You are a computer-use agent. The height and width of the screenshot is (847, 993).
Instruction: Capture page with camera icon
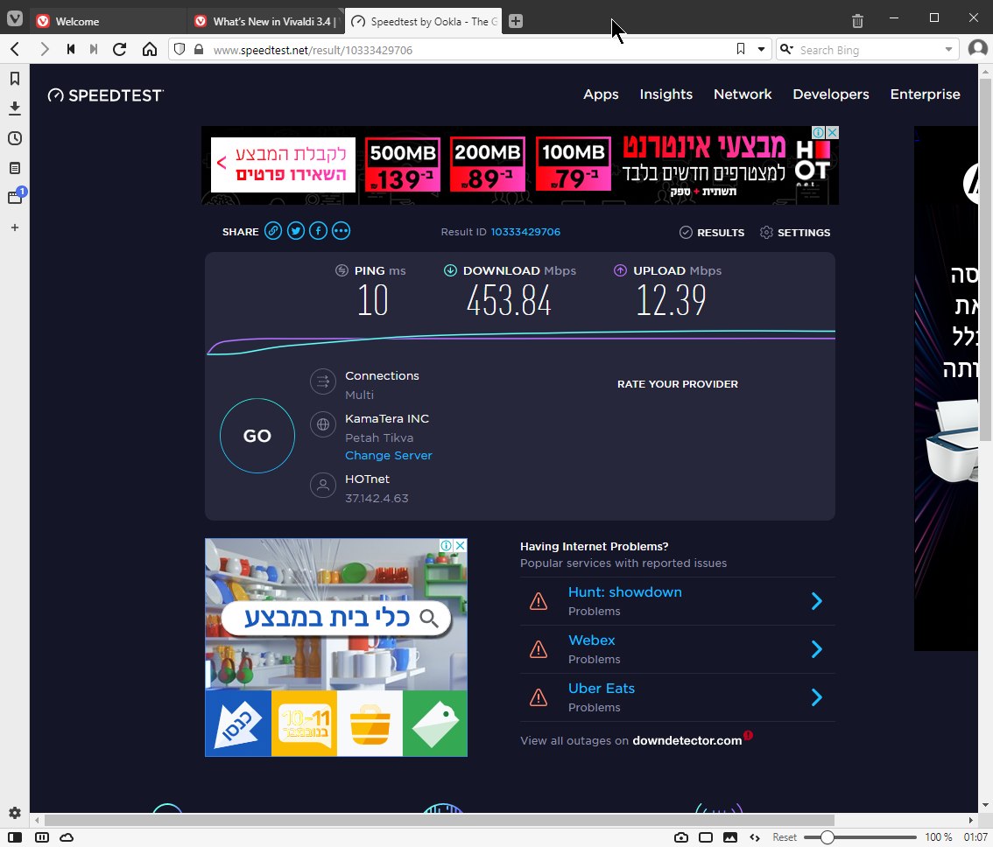[x=680, y=836]
